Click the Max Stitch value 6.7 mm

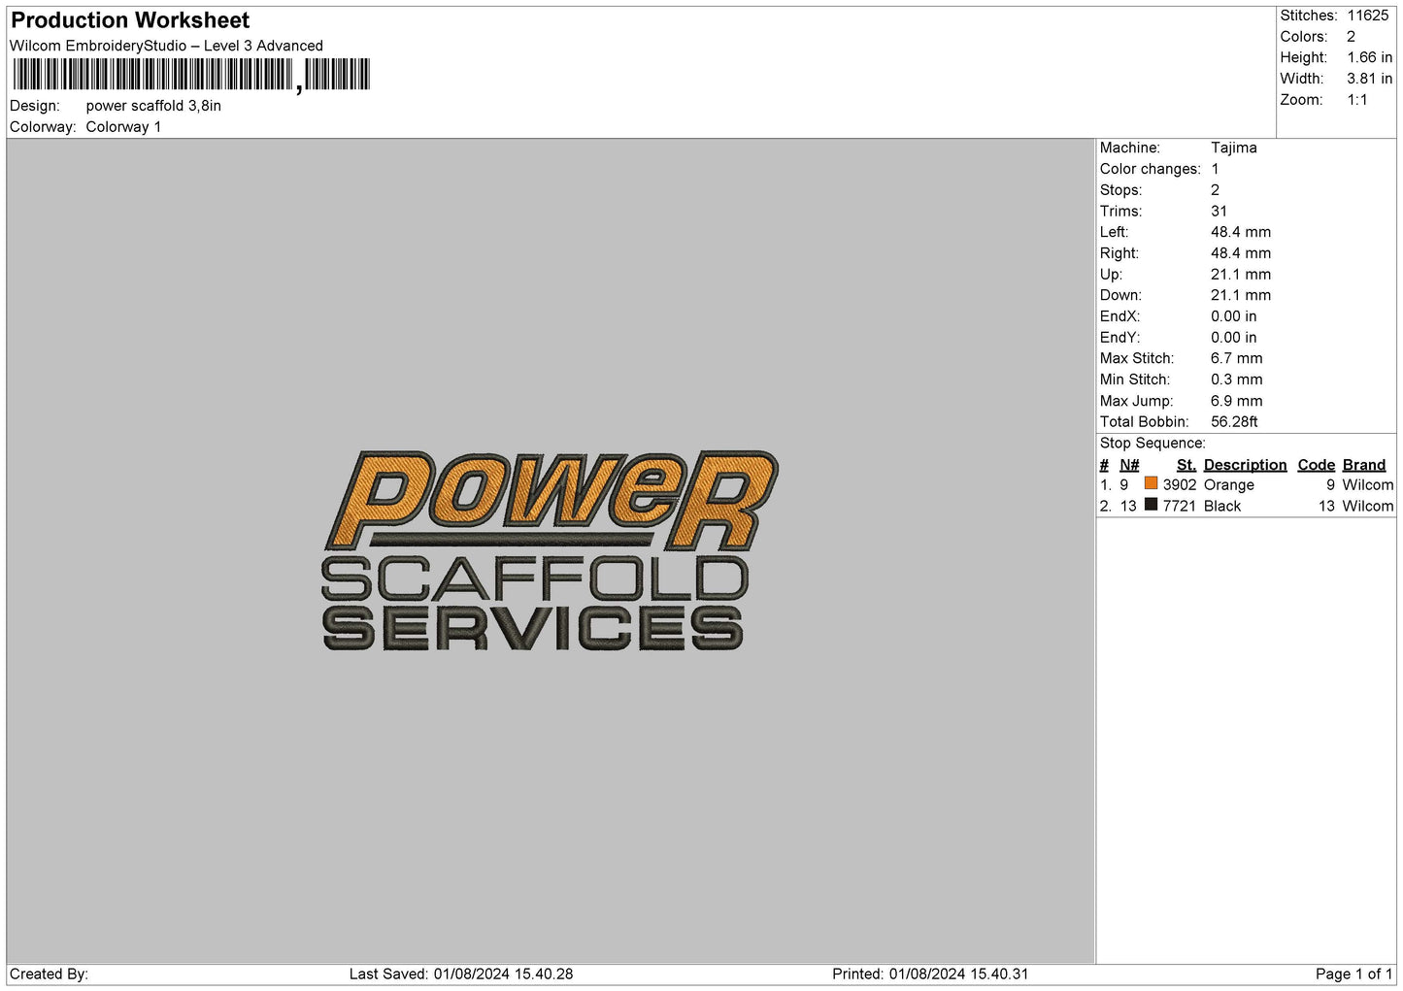(x=1236, y=358)
